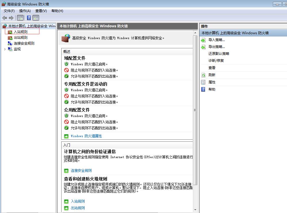
Task: Select 连接安全规则 in the left tree
Action: pos(24,43)
